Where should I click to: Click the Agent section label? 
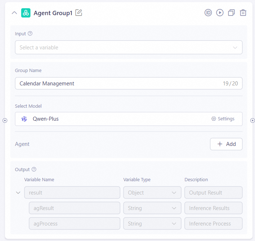click(22, 144)
